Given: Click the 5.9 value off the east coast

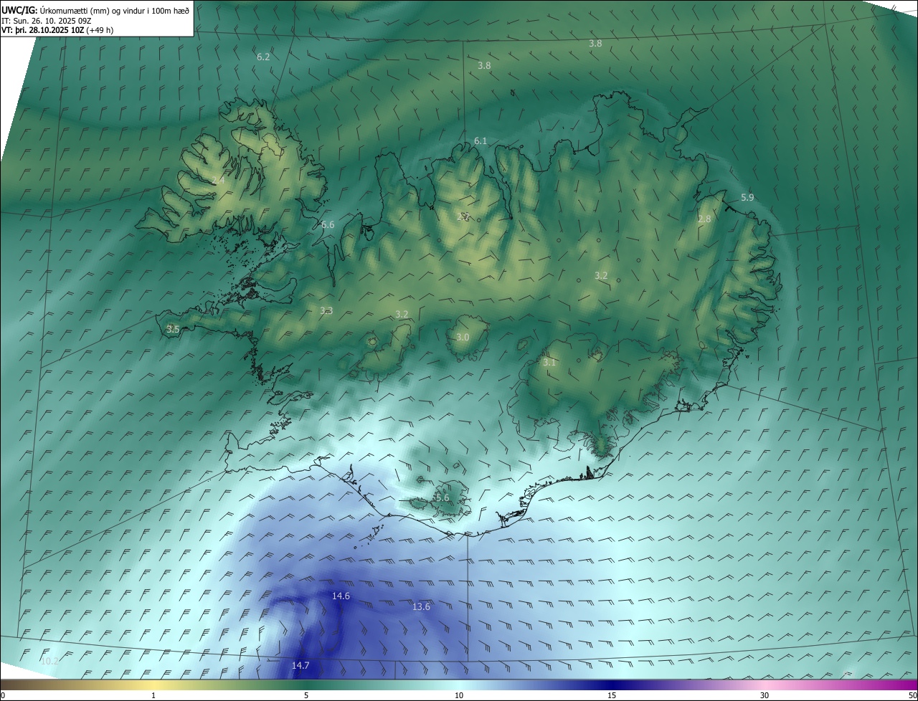Looking at the screenshot, I should tap(747, 198).
